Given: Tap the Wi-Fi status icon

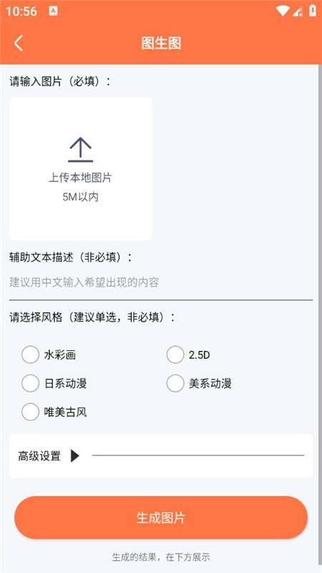Looking at the screenshot, I should (x=282, y=11).
